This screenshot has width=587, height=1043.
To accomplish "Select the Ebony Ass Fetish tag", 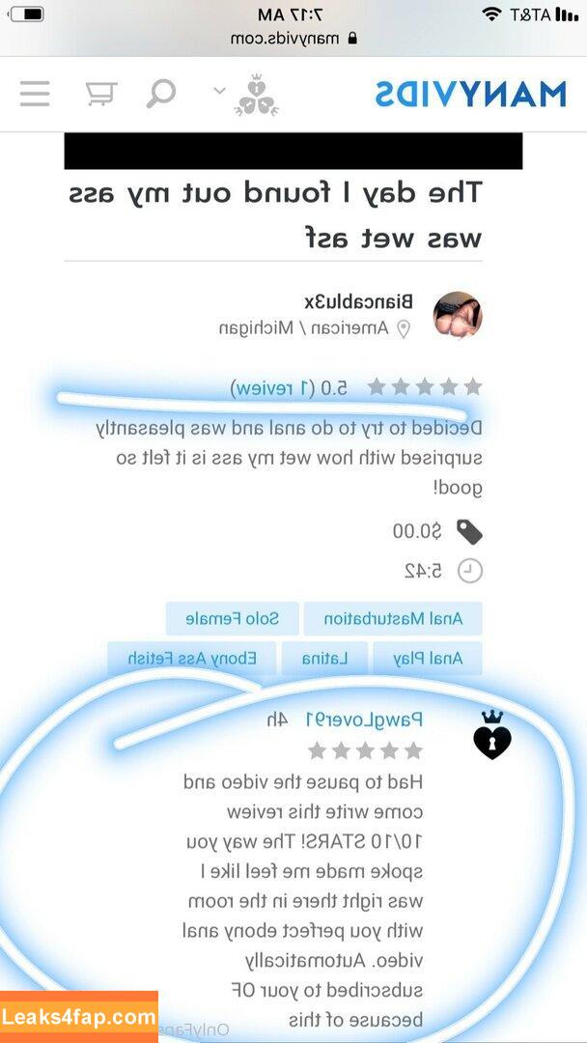I will point(192,659).
